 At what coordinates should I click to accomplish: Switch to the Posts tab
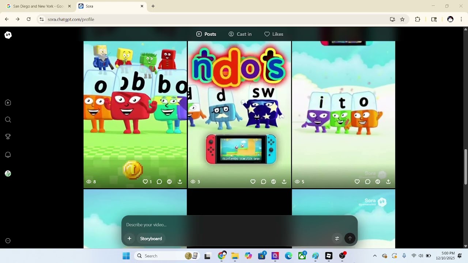[x=206, y=34]
